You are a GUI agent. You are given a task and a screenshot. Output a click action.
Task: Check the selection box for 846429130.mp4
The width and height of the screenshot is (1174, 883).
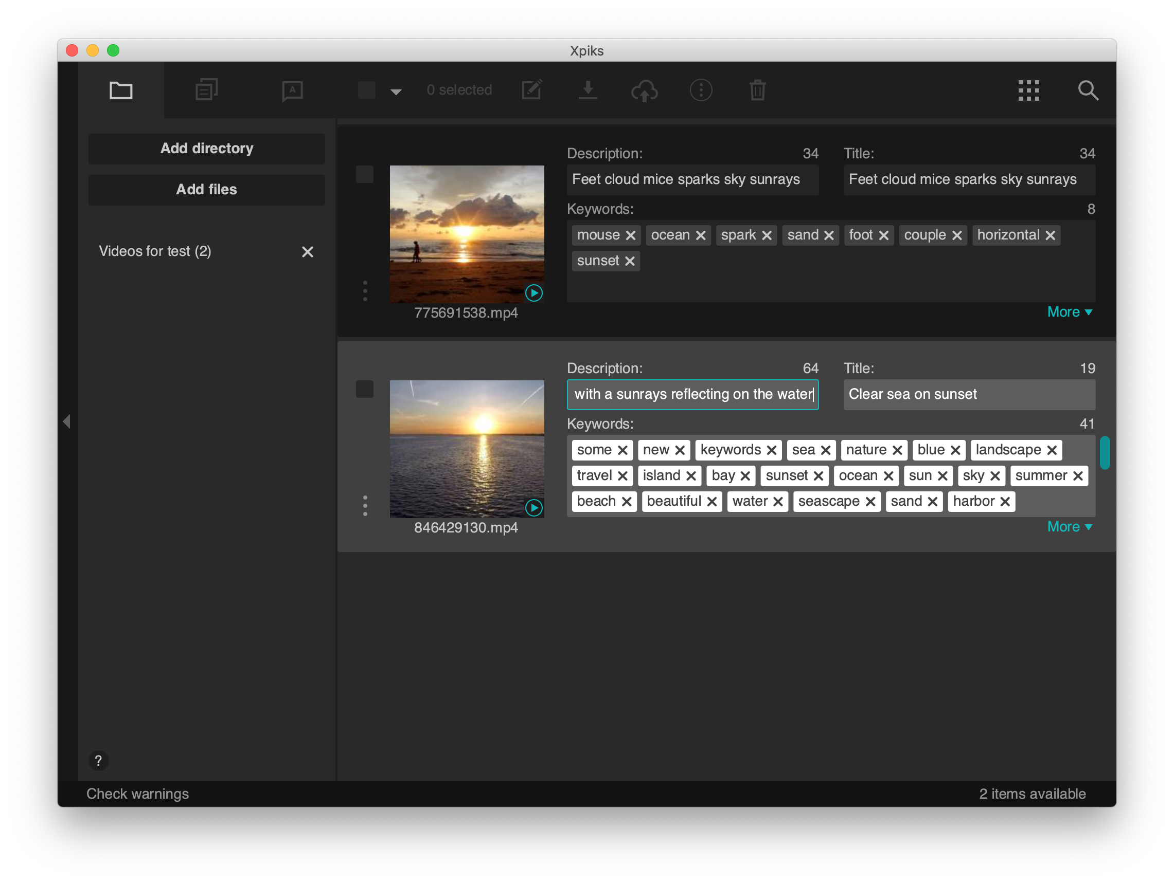(365, 389)
